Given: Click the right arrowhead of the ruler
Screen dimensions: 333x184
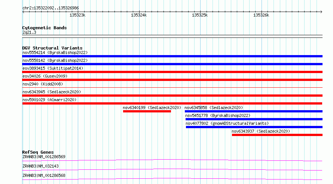Looking at the screenshot, I should (321, 12).
